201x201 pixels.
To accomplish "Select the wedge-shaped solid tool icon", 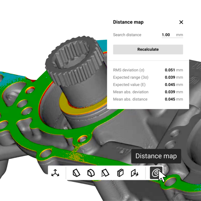I will (76, 173).
